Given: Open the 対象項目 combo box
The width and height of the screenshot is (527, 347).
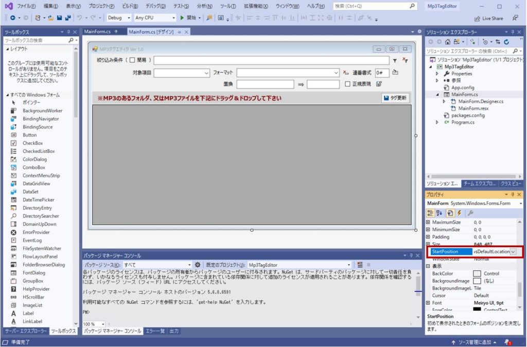Looking at the screenshot, I should 182,73.
